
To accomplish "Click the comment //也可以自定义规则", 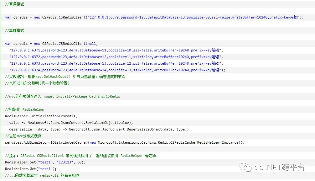I will click(x=37, y=83).
